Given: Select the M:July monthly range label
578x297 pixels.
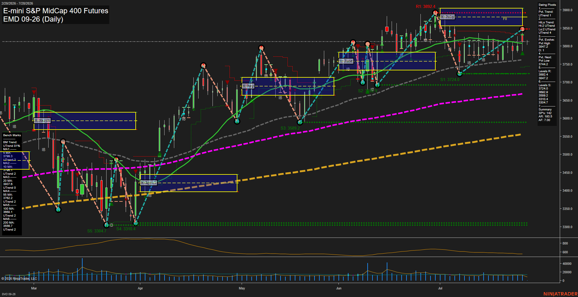Looking at the screenshot, I should pos(447,17).
